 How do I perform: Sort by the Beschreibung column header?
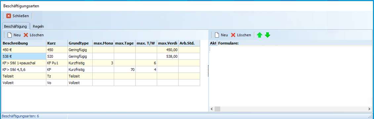(24, 43)
